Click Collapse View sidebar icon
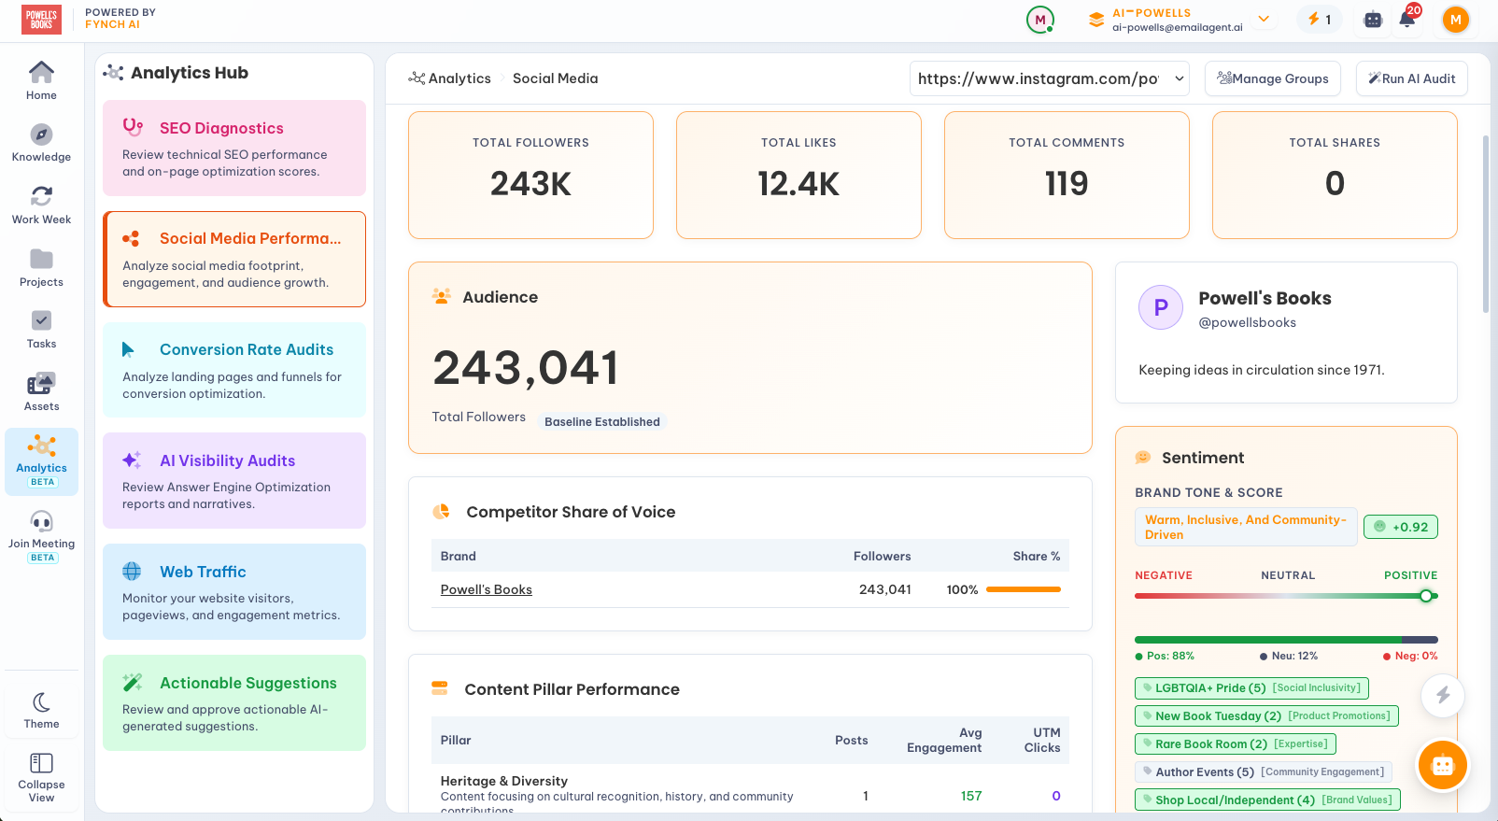Viewport: 1498px width, 821px height. [41, 777]
